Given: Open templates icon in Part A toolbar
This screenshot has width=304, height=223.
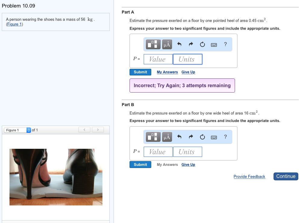Looking at the screenshot, I should click(x=153, y=44).
